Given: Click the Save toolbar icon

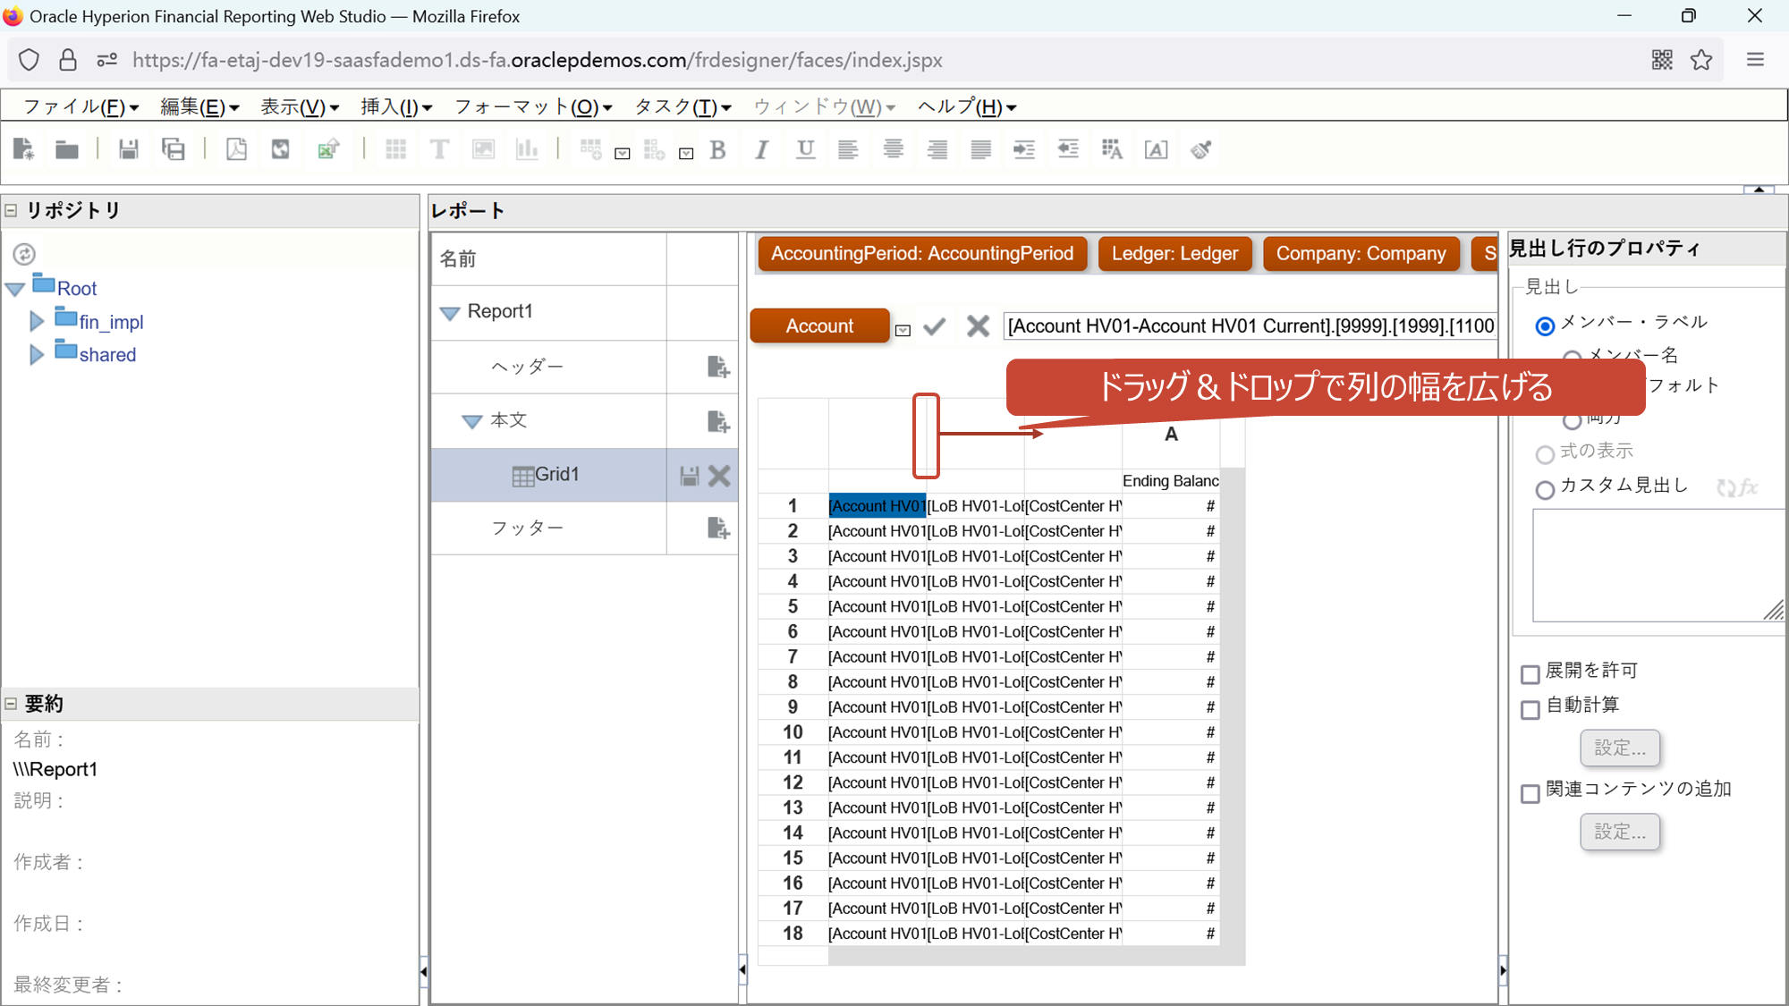Looking at the screenshot, I should (x=129, y=149).
